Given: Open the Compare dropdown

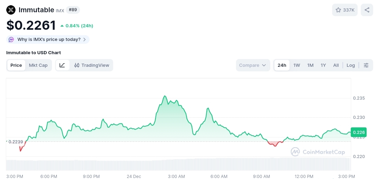Looking at the screenshot, I should click(x=253, y=65).
